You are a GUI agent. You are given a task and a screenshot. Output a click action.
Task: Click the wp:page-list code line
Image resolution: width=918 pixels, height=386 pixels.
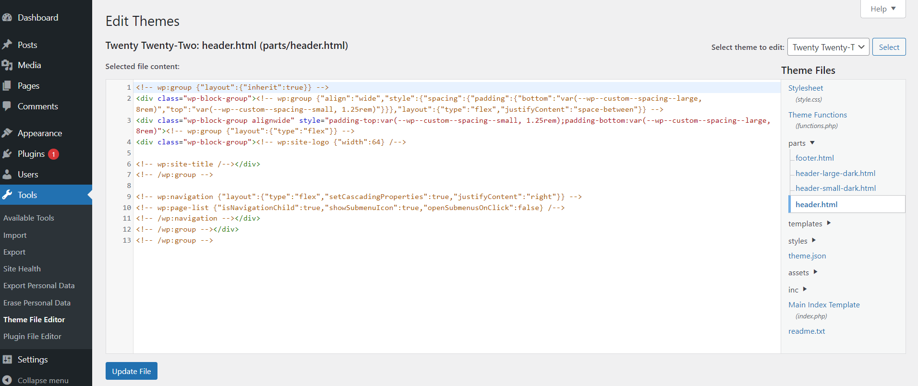coord(350,208)
